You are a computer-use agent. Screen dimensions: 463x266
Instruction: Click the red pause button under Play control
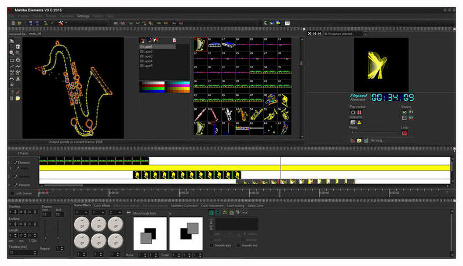(359, 112)
